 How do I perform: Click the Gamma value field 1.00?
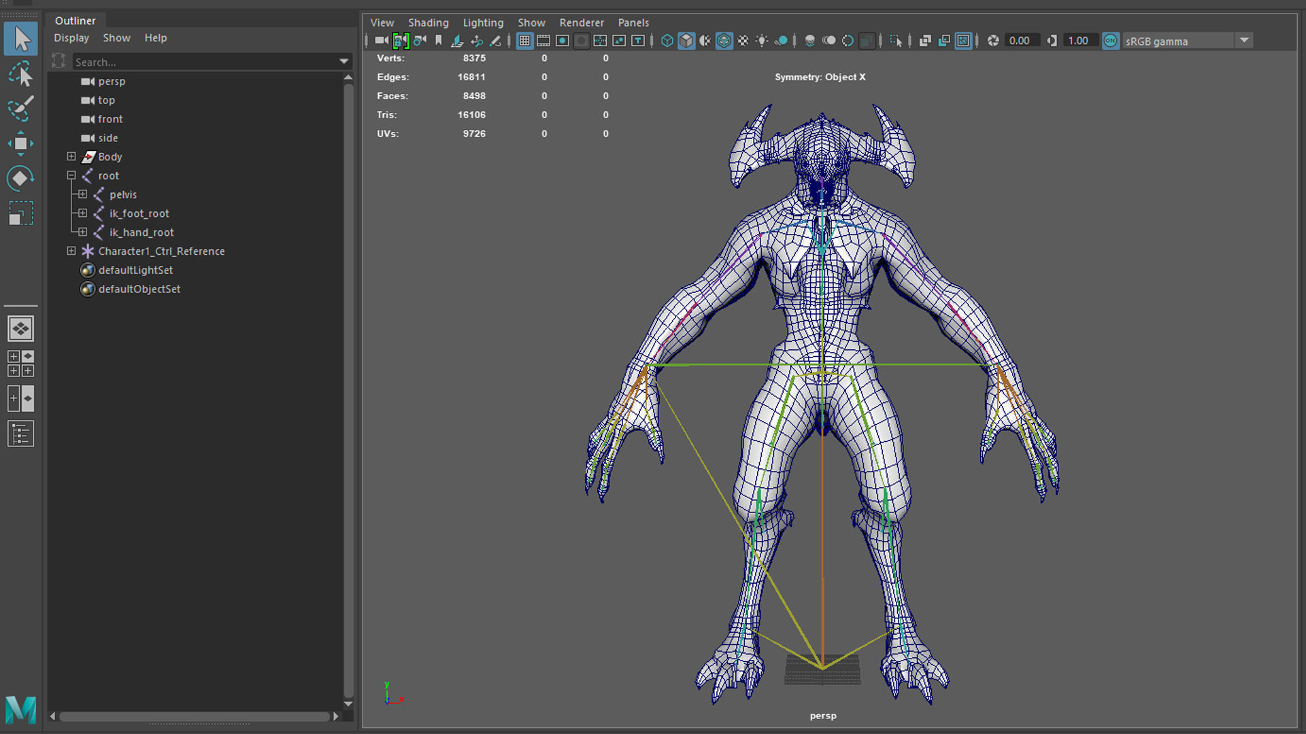(x=1081, y=41)
